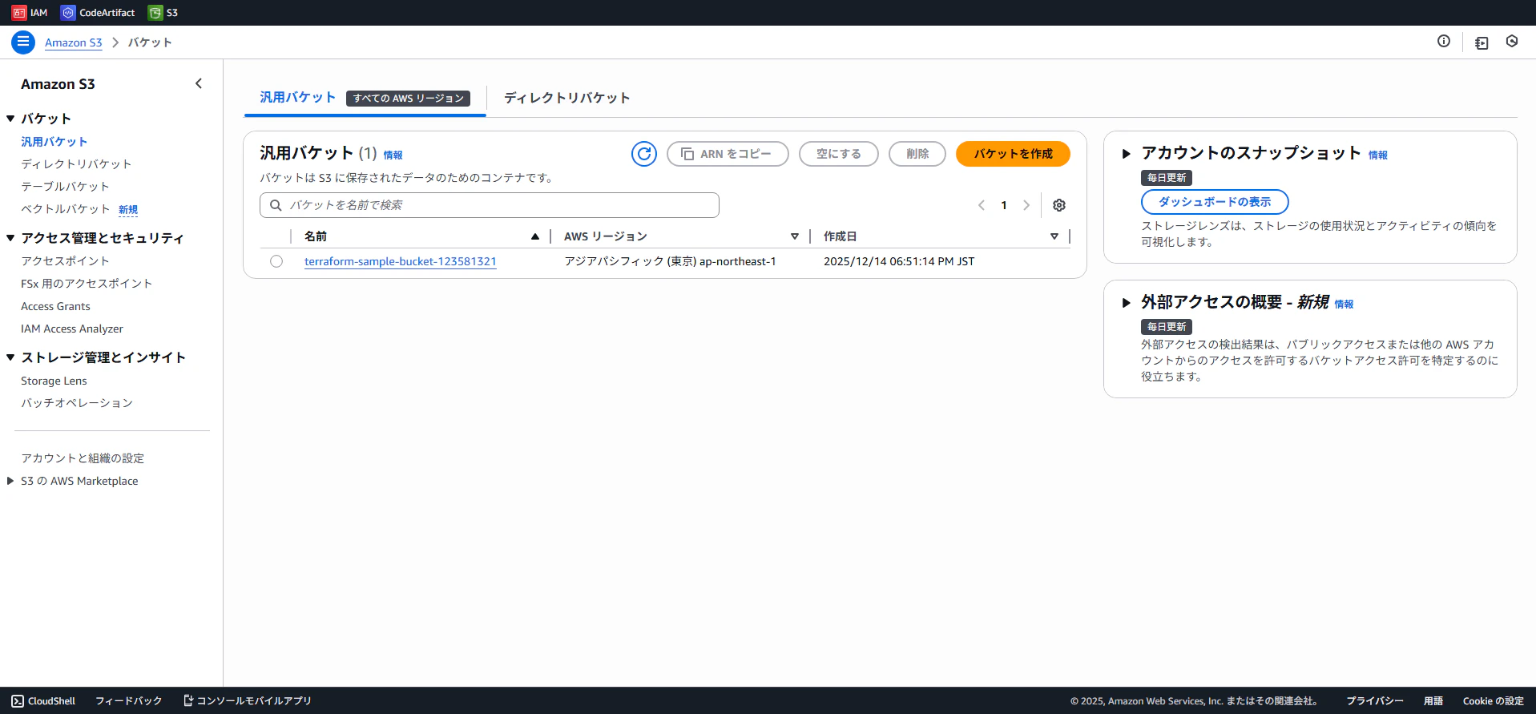Open the CodeArtifact service shortcut
This screenshot has width=1536, height=714.
98,13
